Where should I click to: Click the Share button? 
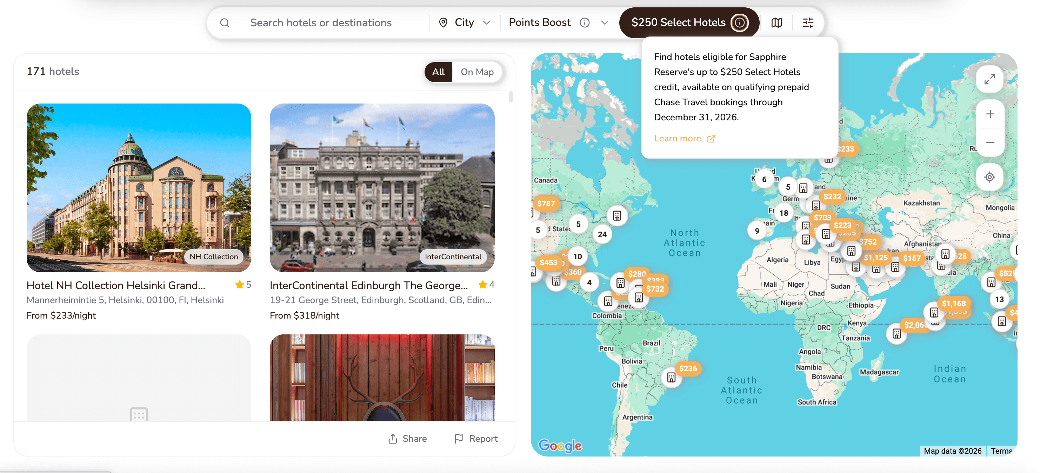407,438
